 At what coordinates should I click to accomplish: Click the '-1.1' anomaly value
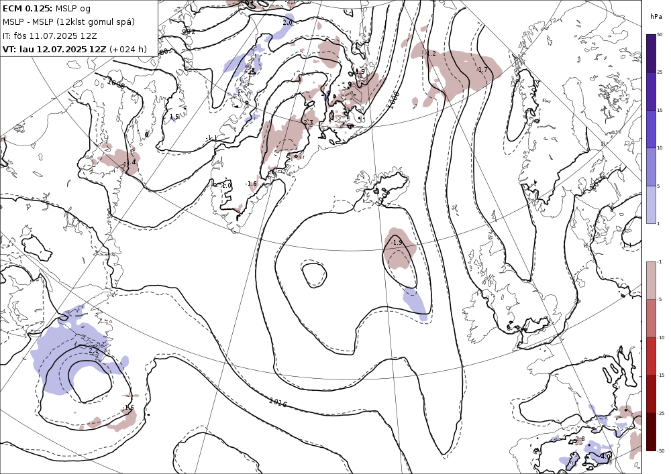pyautogui.click(x=211, y=138)
